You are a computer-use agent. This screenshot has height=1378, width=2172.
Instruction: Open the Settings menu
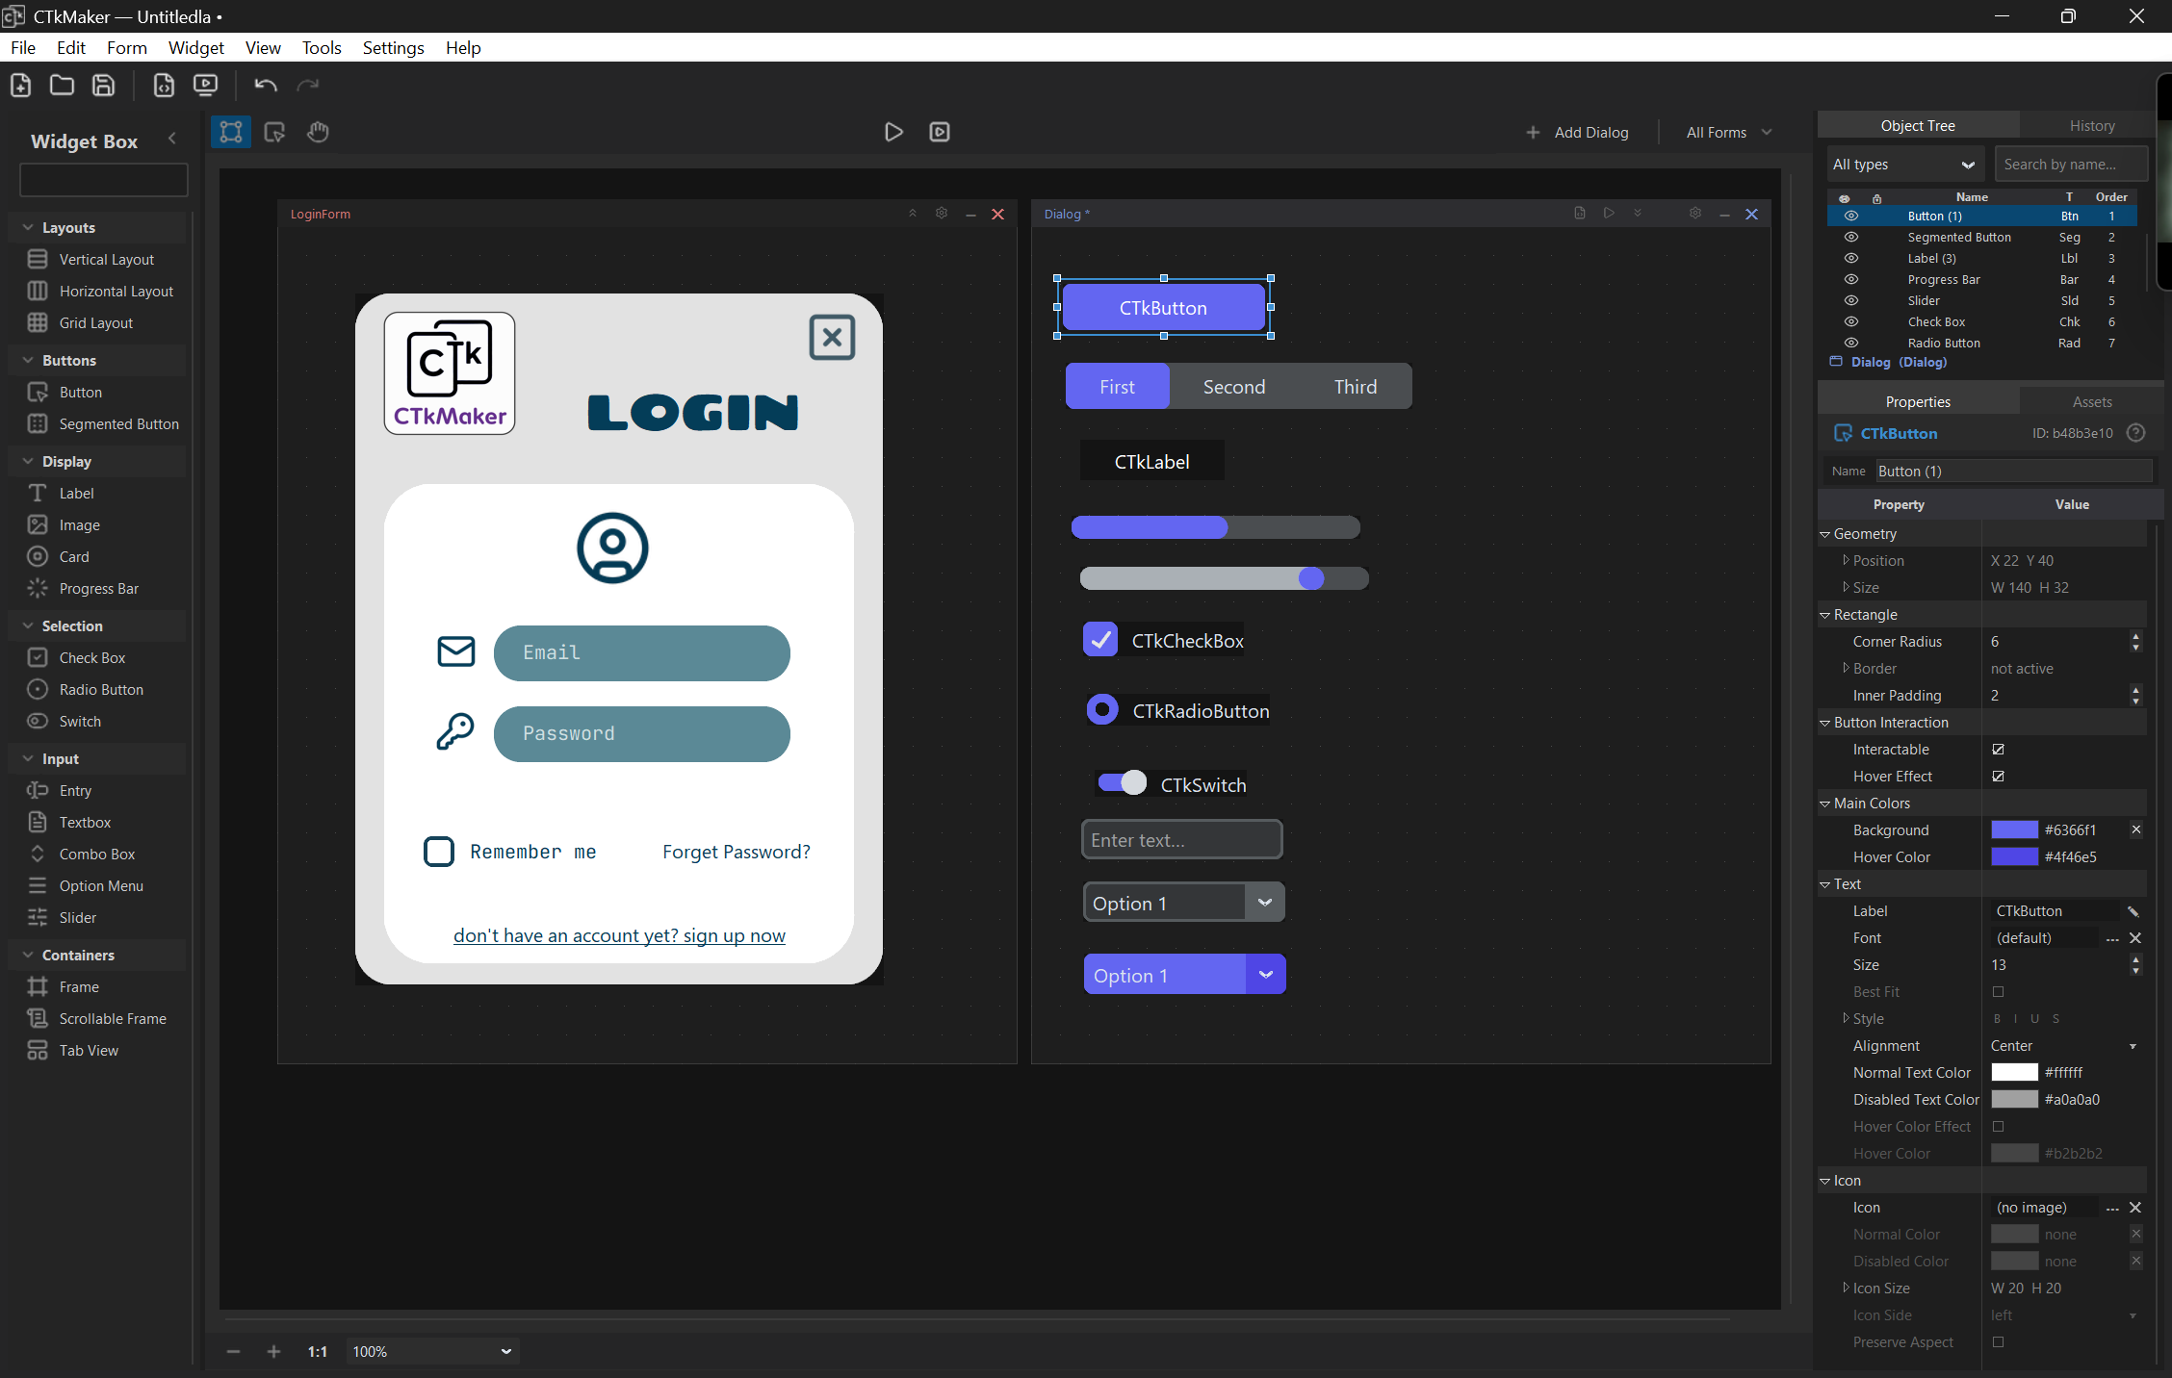tap(393, 48)
